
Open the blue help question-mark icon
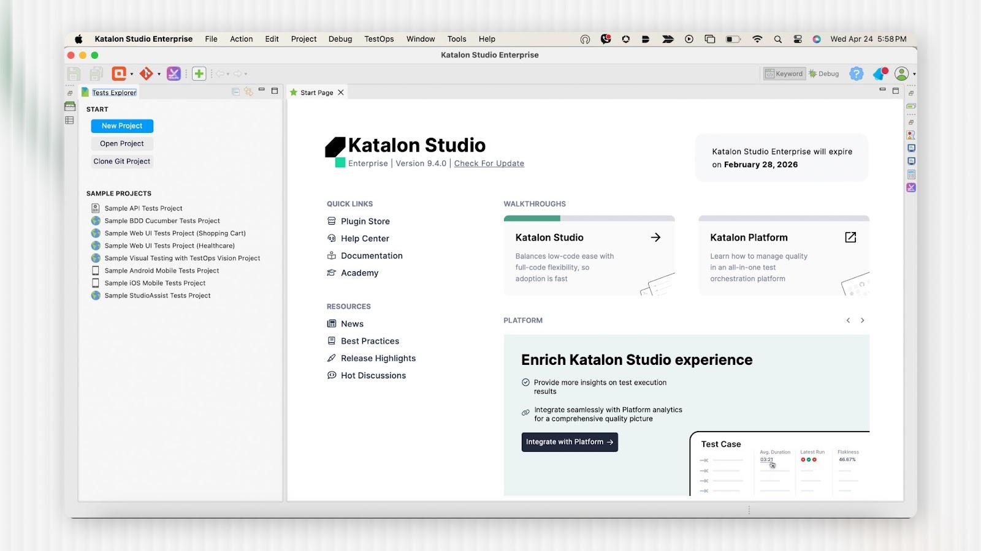point(856,74)
